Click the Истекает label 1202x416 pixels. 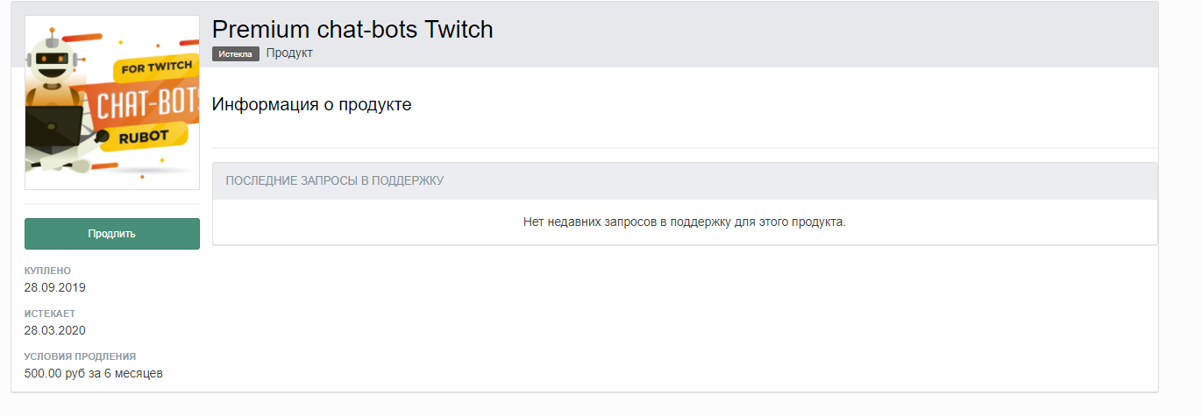pyautogui.click(x=51, y=314)
